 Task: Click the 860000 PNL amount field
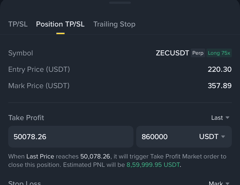click(166, 137)
